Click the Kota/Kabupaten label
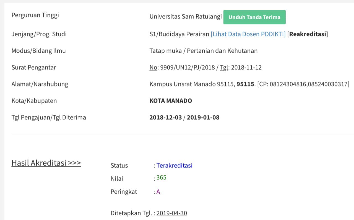Screen dimensions: 354x220 34,101
